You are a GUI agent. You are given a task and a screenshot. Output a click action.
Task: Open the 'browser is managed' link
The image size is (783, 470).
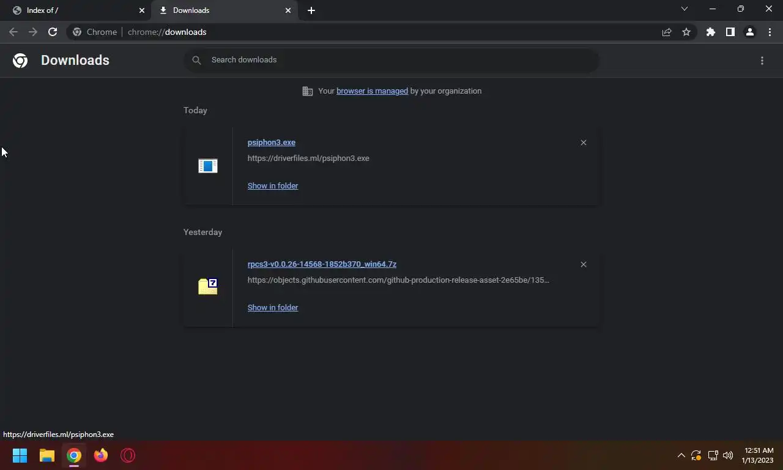(x=372, y=91)
